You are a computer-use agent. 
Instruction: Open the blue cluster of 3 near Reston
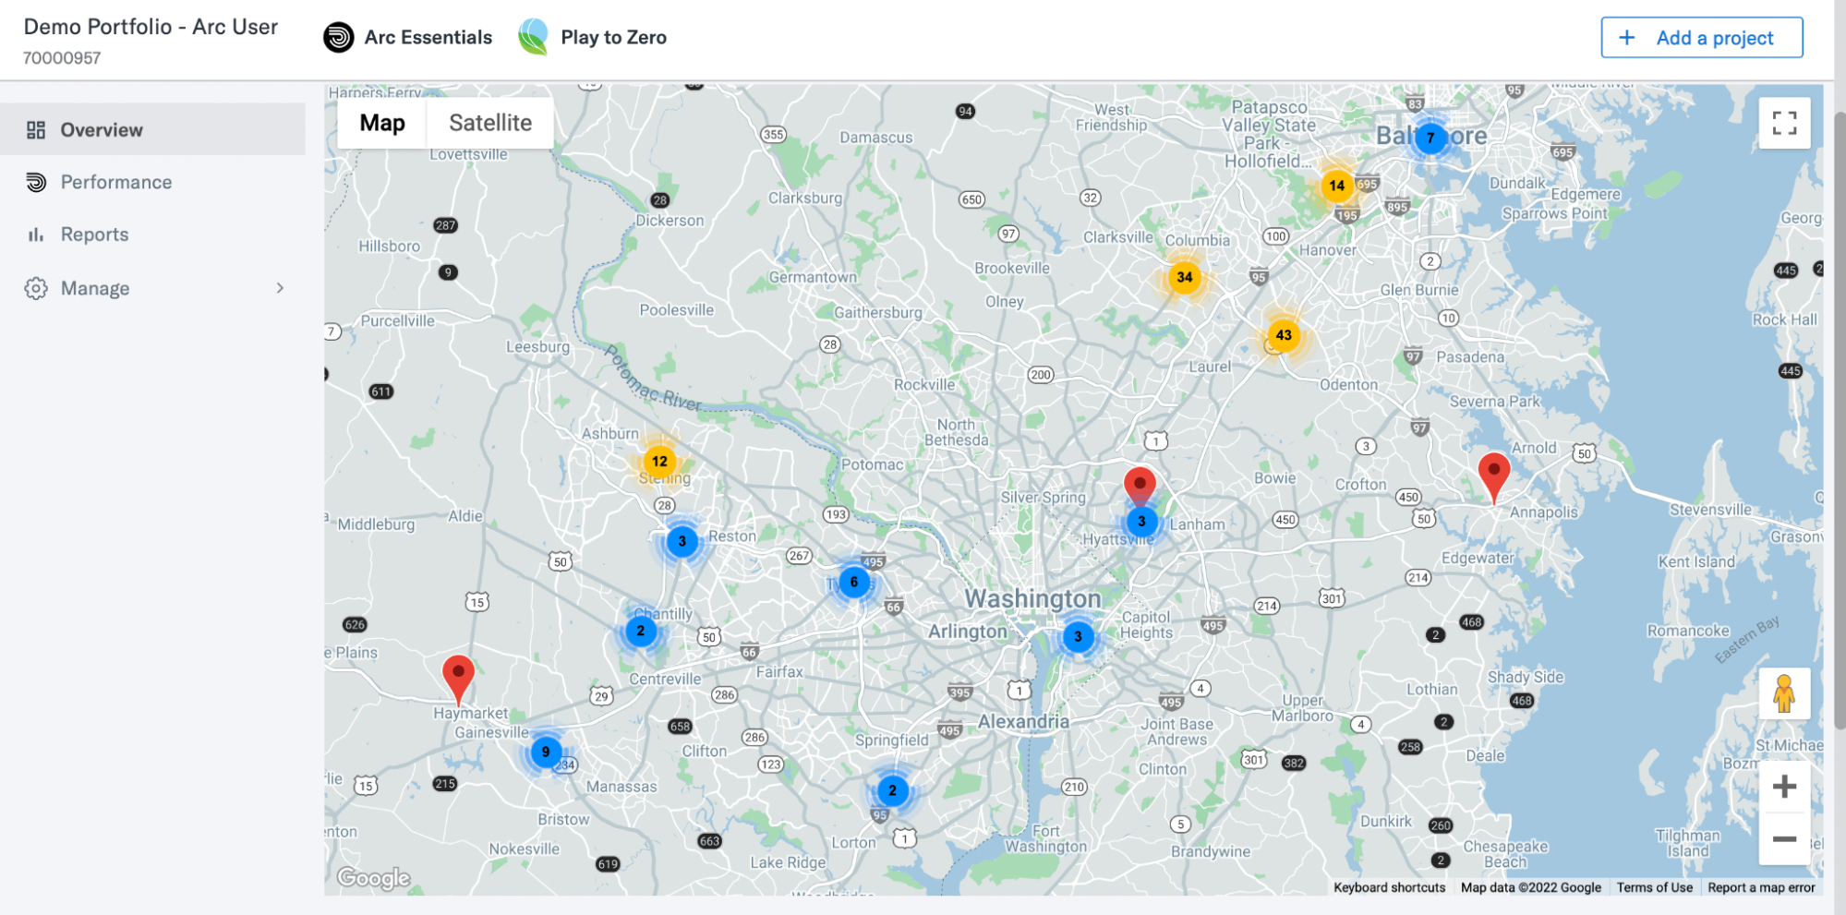click(x=682, y=541)
